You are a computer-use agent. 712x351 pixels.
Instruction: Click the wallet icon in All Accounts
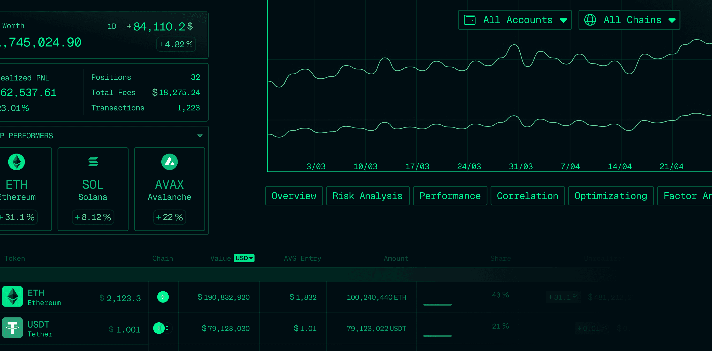point(469,20)
